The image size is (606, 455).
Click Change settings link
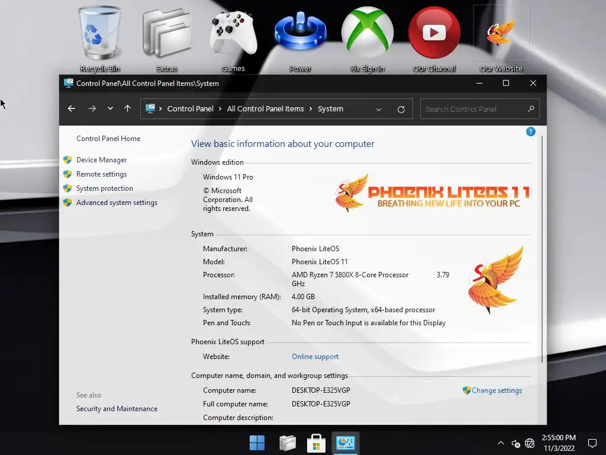click(497, 390)
